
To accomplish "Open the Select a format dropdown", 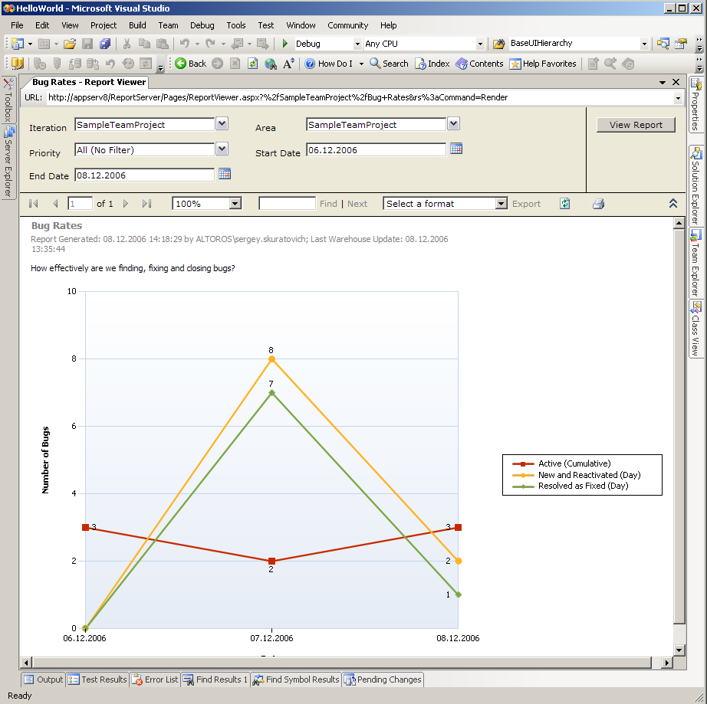I will (501, 204).
